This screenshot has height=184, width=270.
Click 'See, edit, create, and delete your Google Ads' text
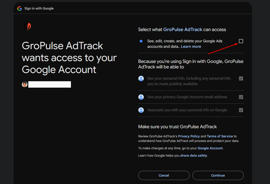(185, 41)
